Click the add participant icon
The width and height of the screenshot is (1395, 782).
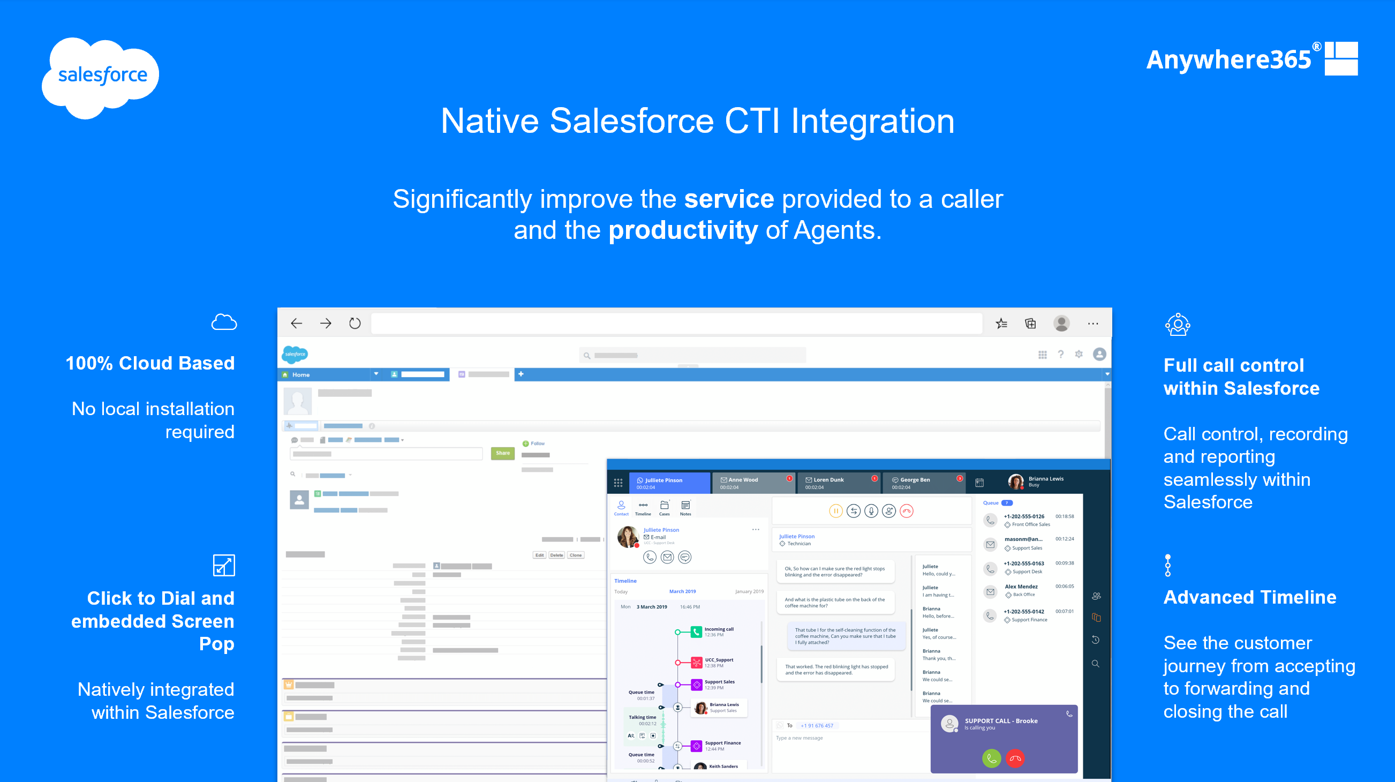888,510
